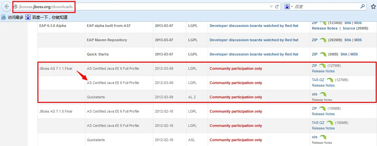Open Release Notes under 7.1.0.Final ZIP (100MB)
This screenshot has width=377, height=146.
click(323, 114)
